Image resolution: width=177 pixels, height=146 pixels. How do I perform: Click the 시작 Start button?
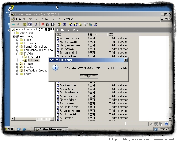pos(9,129)
